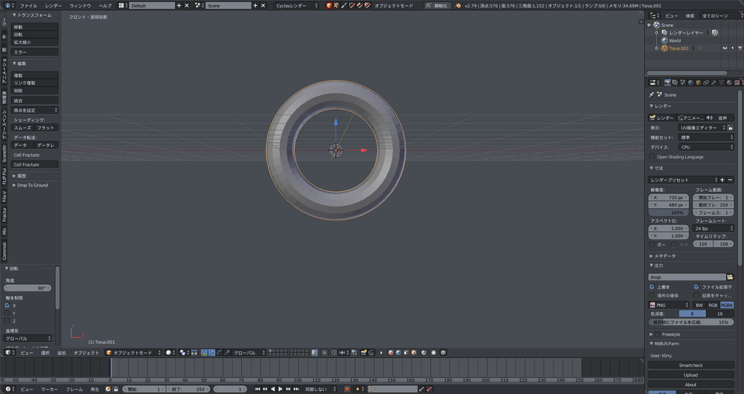The height and width of the screenshot is (394, 744).
Task: Click the Cell Fracture button
Action: coord(35,165)
